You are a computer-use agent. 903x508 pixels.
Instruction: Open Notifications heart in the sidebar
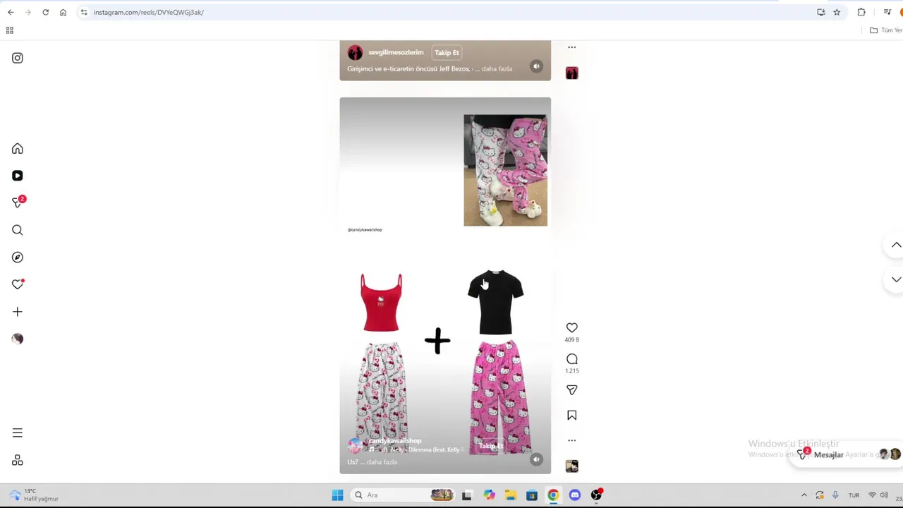18,284
